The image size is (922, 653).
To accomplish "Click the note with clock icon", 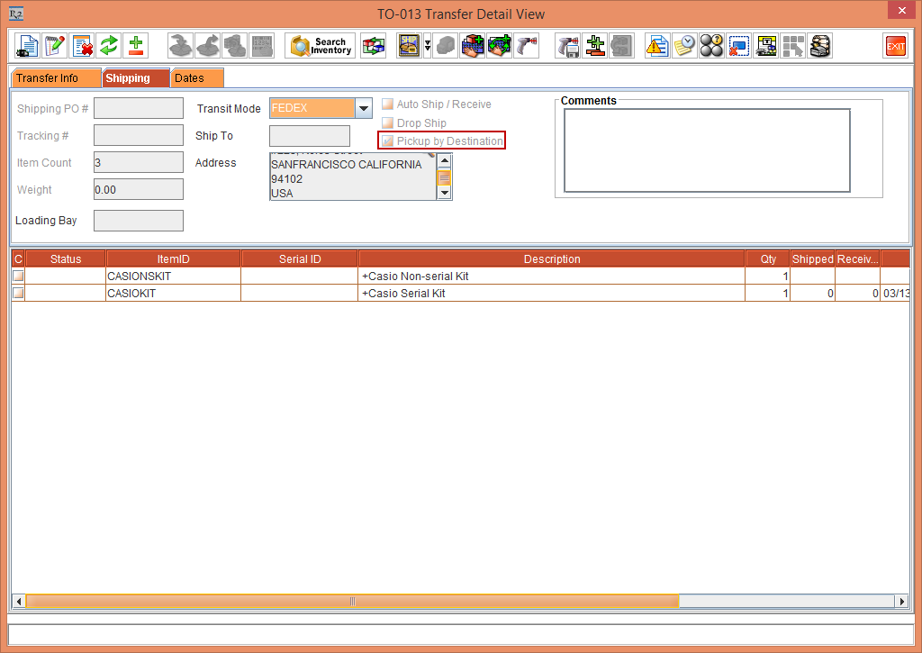I will click(x=684, y=46).
